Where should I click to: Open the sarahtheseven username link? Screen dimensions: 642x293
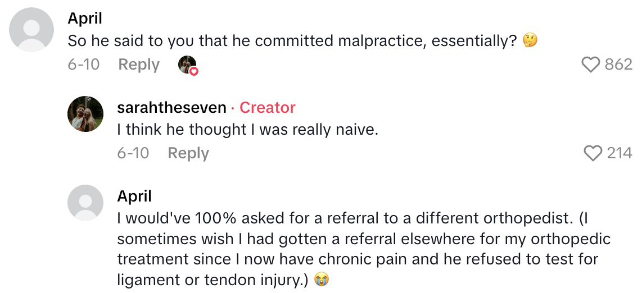coord(171,107)
